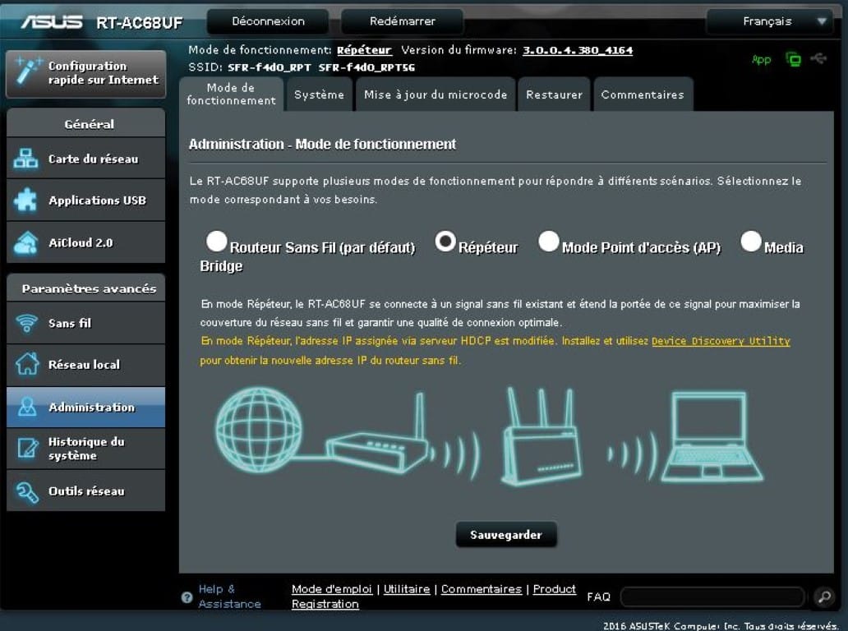Open the Commentaires footer link

[482, 589]
